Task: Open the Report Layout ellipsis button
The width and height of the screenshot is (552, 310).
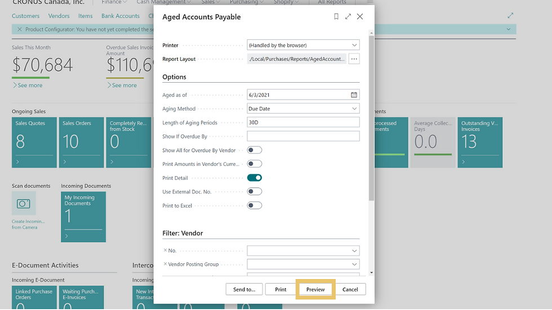Action: pos(354,59)
